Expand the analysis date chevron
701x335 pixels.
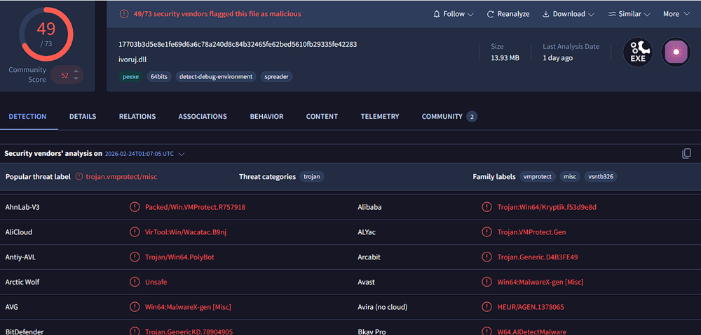click(x=182, y=154)
